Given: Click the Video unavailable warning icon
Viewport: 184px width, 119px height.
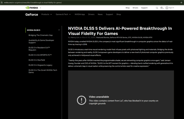Looking at the screenshot, I should pyautogui.click(x=81, y=100).
